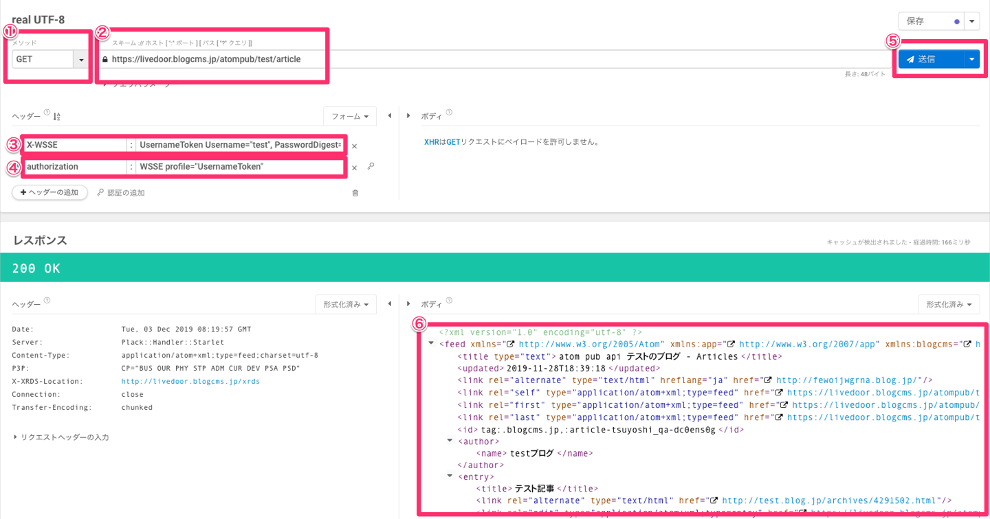Sort headers alphabetically with the A-Z icon
The width and height of the screenshot is (990, 519).
(57, 117)
